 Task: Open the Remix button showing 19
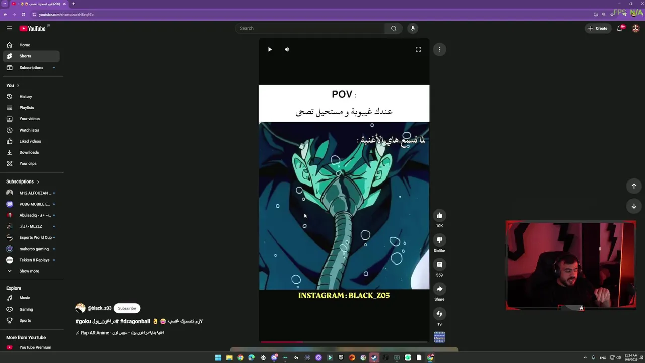[439, 314]
